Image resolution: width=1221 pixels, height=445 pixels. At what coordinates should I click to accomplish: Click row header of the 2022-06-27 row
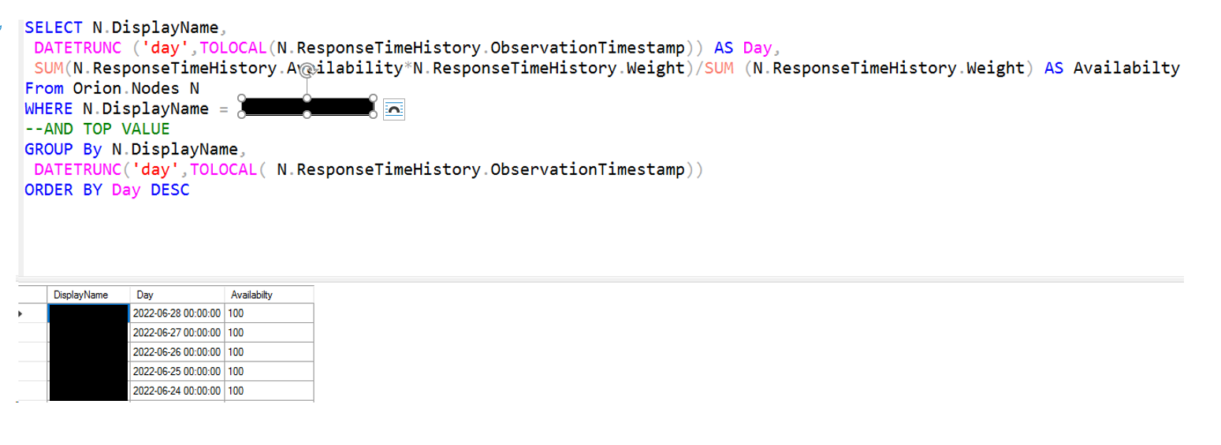32,332
